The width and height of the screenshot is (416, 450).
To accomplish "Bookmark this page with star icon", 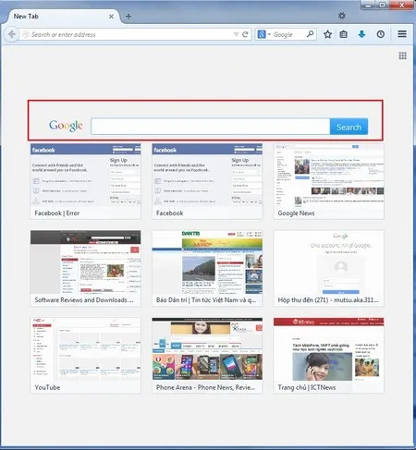I will 327,34.
